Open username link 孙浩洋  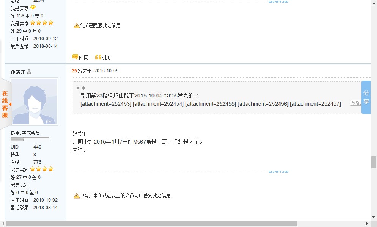[x=18, y=72]
